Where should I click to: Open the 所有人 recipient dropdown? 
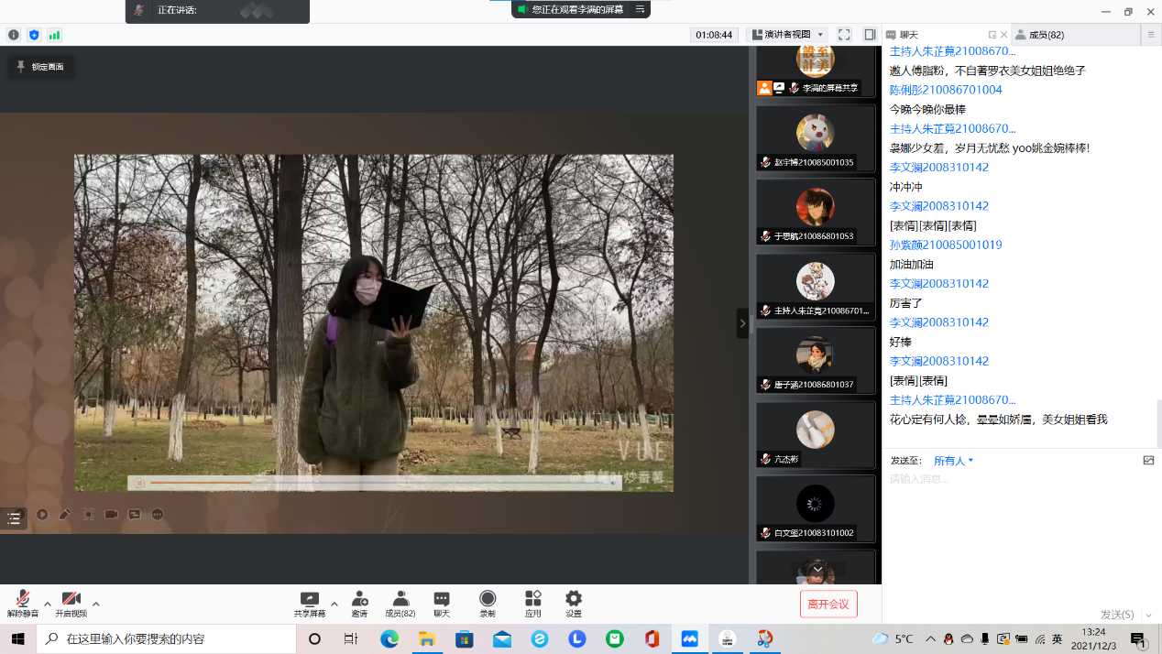pos(953,461)
